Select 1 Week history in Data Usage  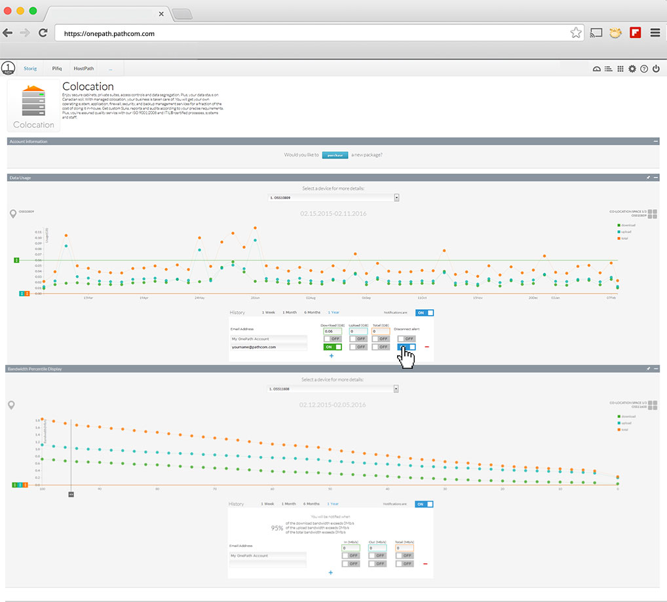point(269,312)
